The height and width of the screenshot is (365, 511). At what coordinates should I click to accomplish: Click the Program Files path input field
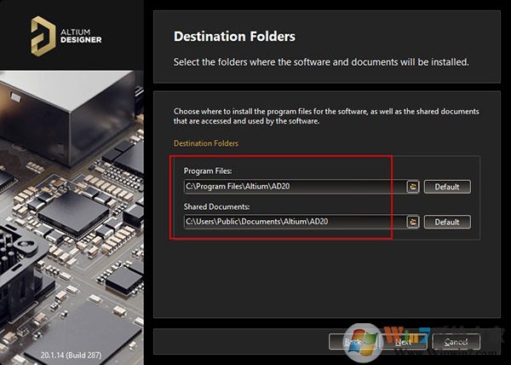296,187
